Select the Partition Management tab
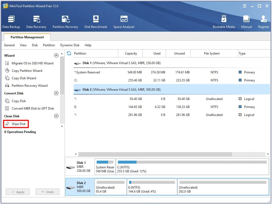Viewport: 272px width, 204px height. click(27, 37)
